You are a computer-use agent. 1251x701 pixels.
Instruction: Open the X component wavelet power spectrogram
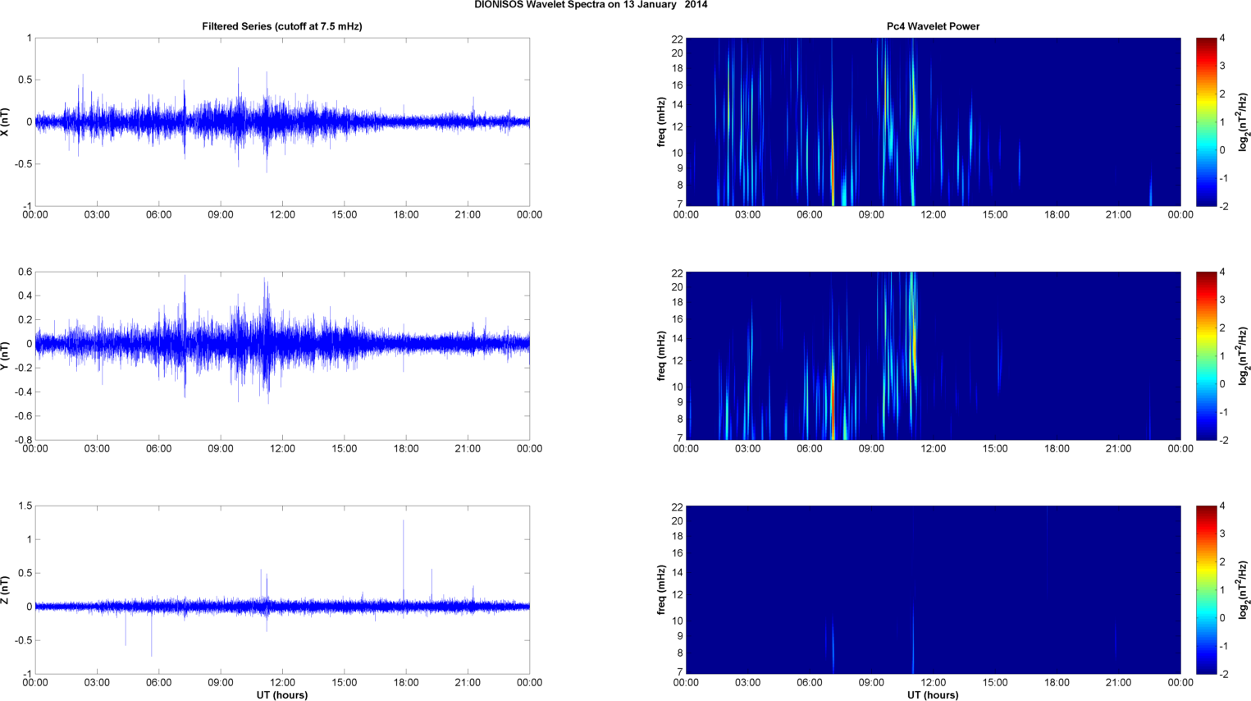(x=933, y=121)
